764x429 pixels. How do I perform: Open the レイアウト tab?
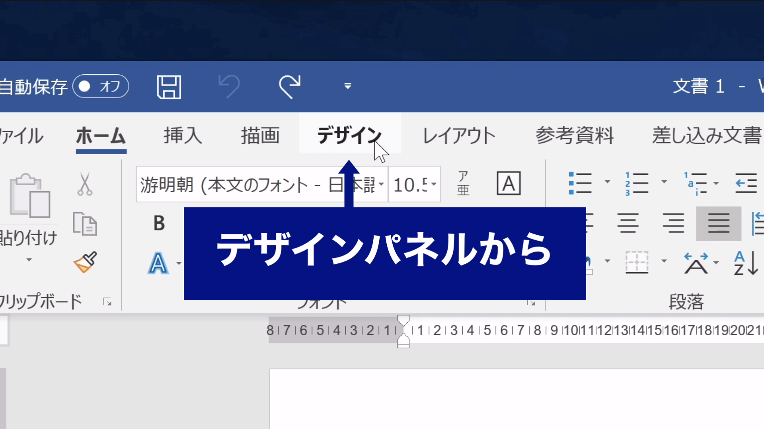(459, 135)
